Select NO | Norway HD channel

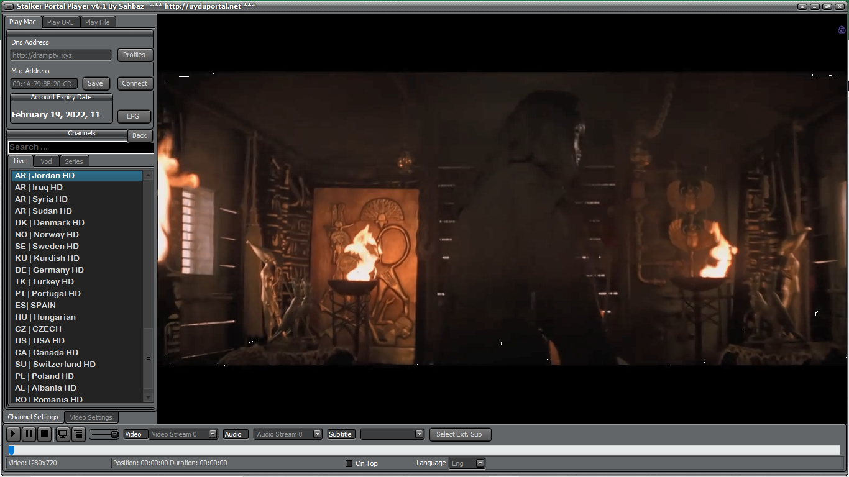(x=77, y=235)
